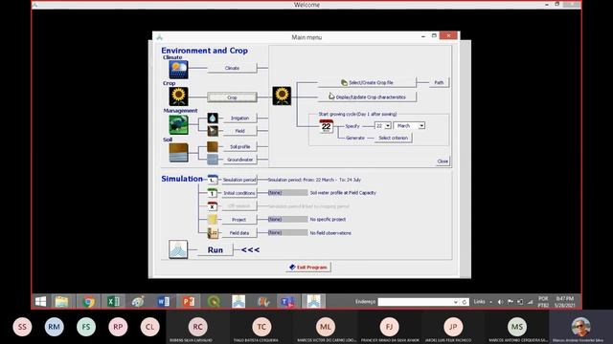613x344 pixels.
Task: Click the 'Soil water profile at Field Capacity' text
Action: tap(343, 193)
